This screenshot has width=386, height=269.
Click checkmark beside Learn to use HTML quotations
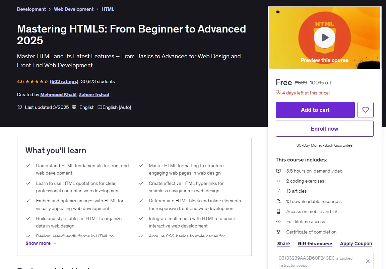pos(28,183)
